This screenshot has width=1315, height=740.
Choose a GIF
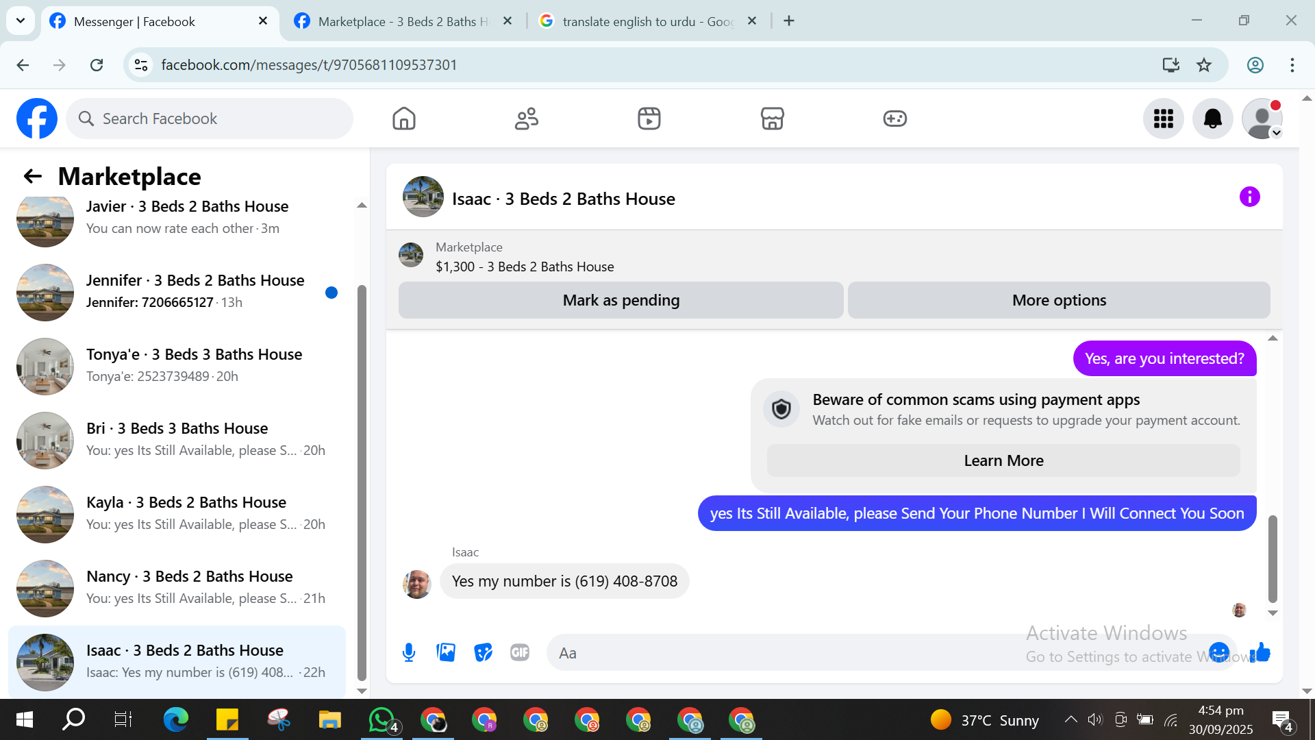point(520,652)
